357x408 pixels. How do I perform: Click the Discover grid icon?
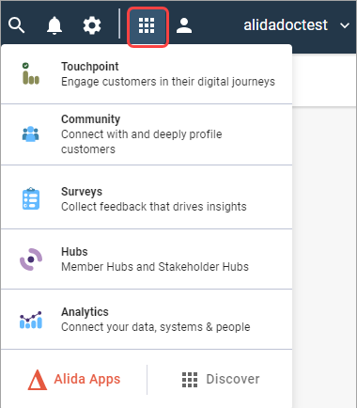point(190,380)
